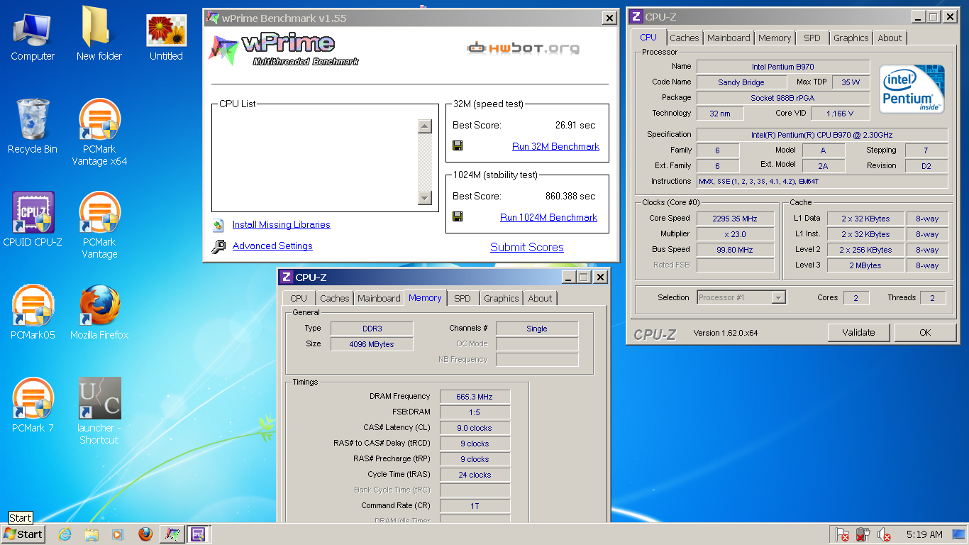Image resolution: width=969 pixels, height=545 pixels.
Task: Click the Validate button in CPU-Z
Action: coord(859,332)
